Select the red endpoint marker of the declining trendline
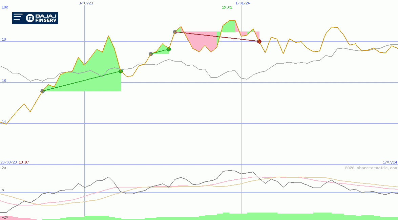 click(x=259, y=41)
